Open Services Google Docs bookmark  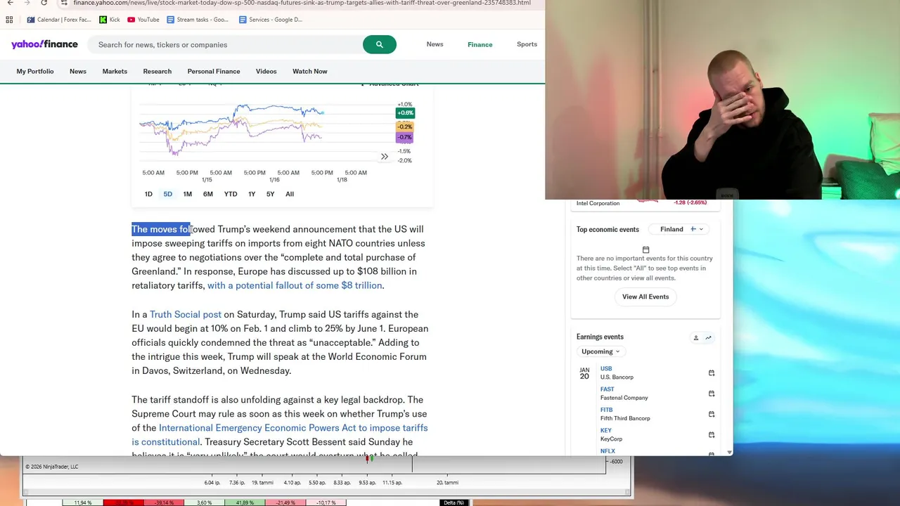(271, 20)
